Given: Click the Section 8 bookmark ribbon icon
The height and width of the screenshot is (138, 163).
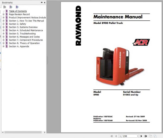Looking at the screenshot, I should 7,43.
